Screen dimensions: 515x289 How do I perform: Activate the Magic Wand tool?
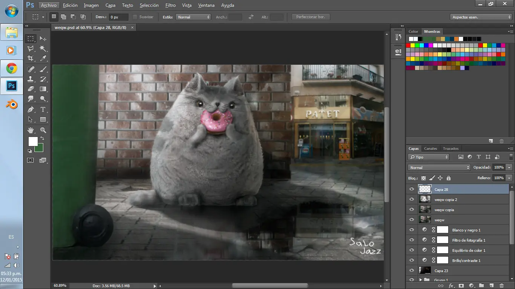pos(43,49)
